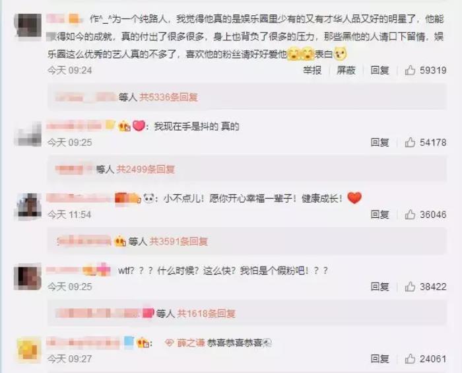Expand 共1618条回复 replies
The width and height of the screenshot is (462, 373).
[206, 314]
